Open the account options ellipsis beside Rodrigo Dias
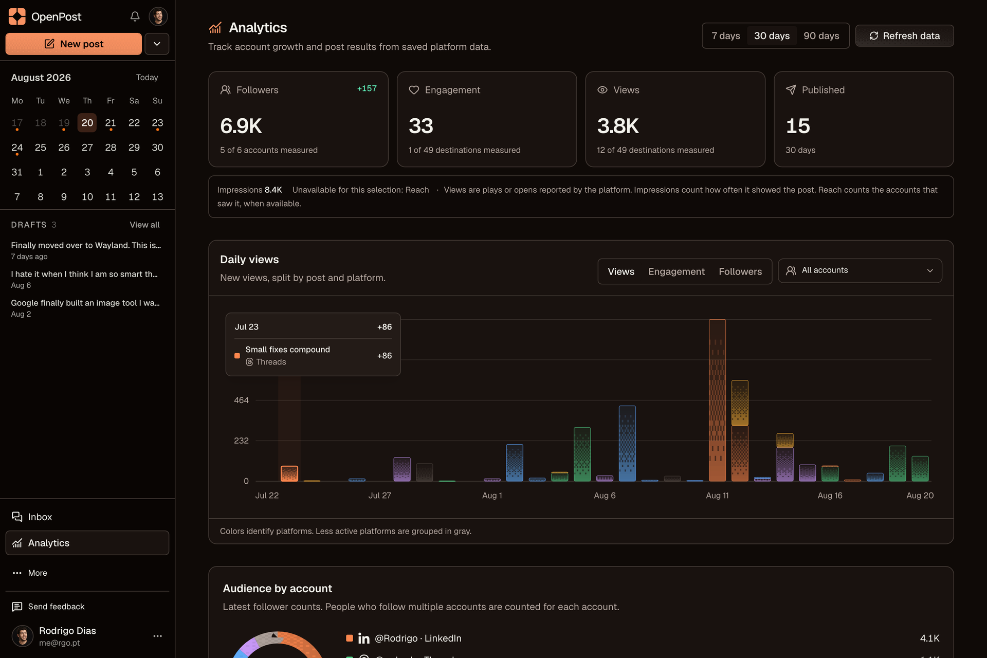This screenshot has width=987, height=658. click(157, 636)
